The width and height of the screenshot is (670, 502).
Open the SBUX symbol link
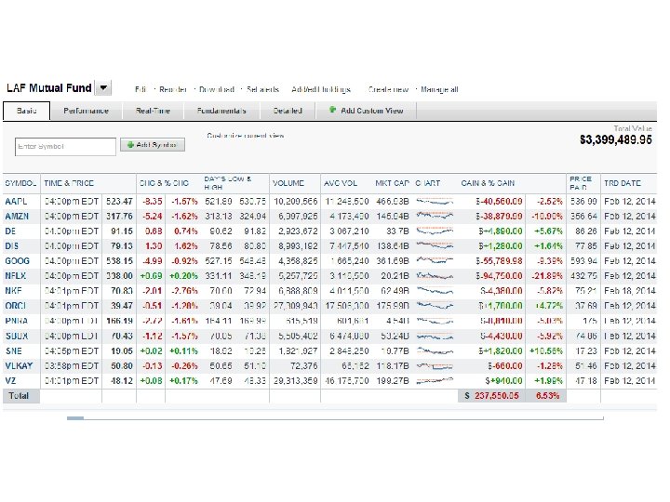pyautogui.click(x=17, y=337)
